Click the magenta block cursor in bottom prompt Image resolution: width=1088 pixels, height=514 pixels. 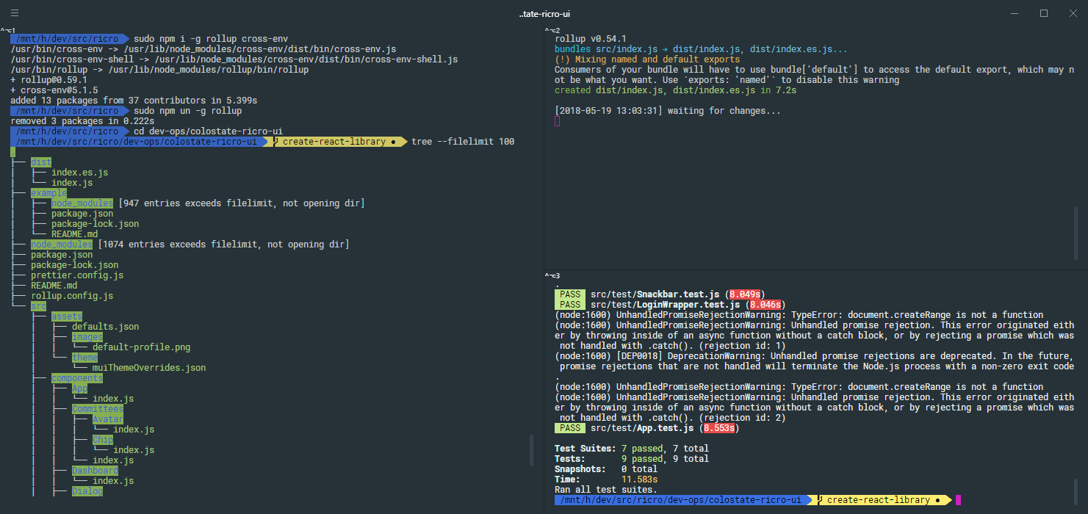point(959,499)
